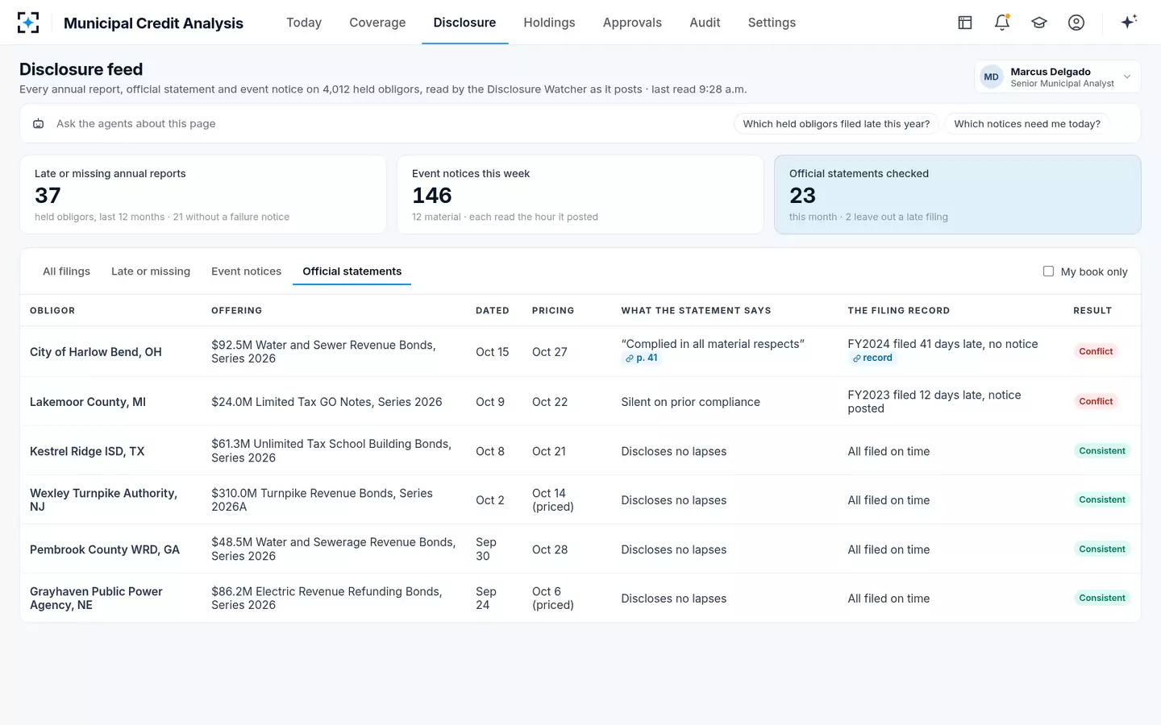
Task: Switch to the Holdings tab
Action: pos(549,23)
